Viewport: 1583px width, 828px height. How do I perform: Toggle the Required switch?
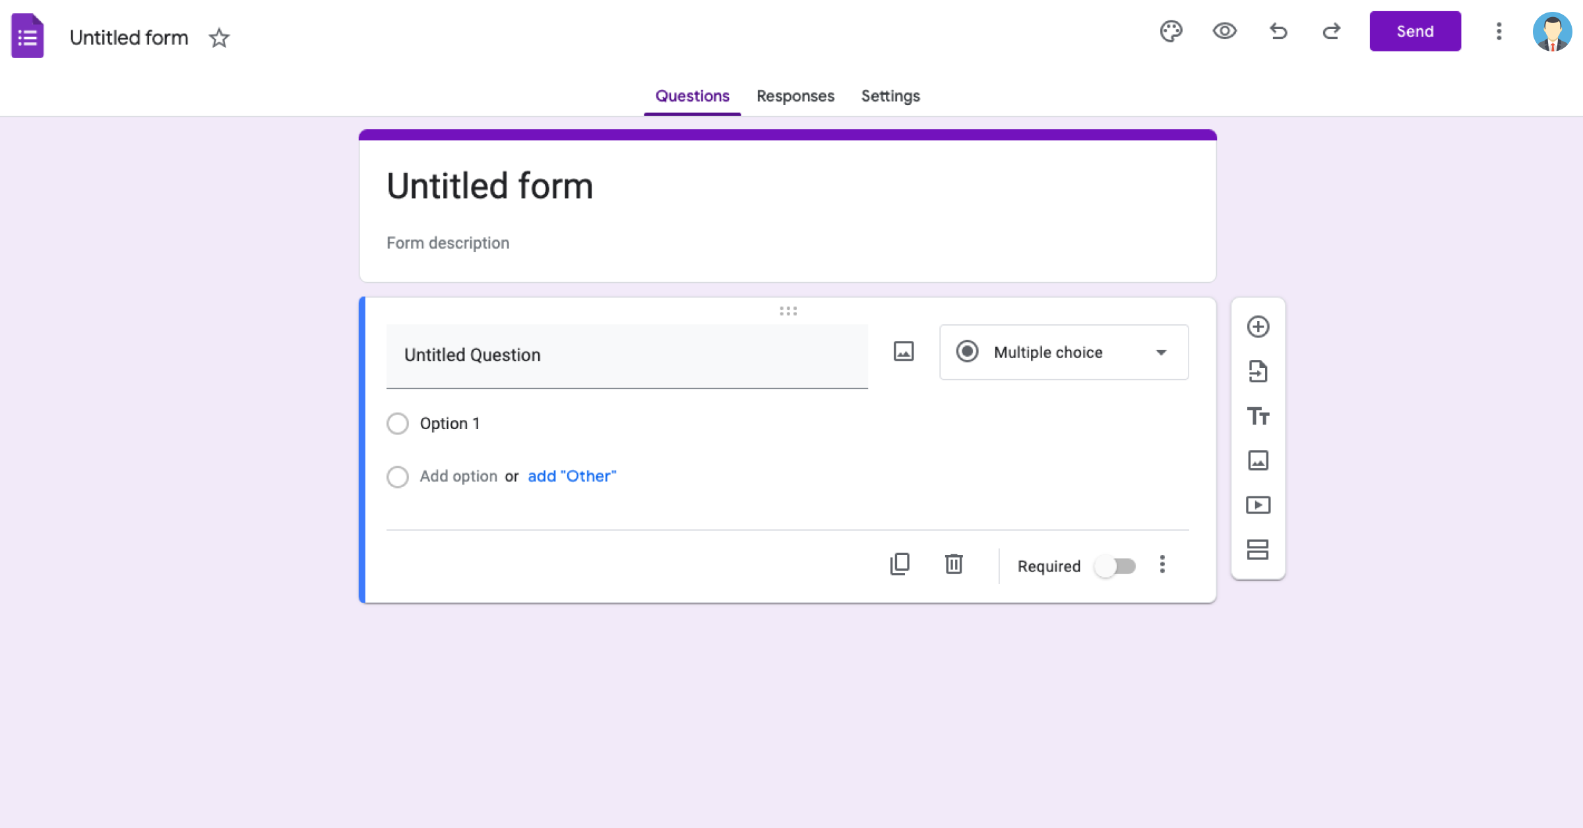click(x=1116, y=566)
